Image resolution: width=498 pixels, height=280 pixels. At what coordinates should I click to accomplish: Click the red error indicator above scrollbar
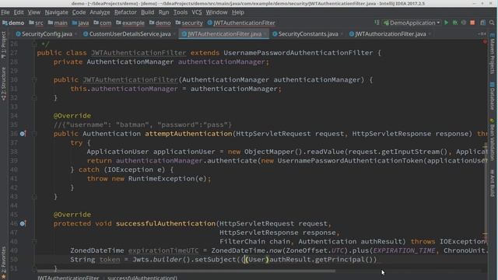[x=485, y=41]
